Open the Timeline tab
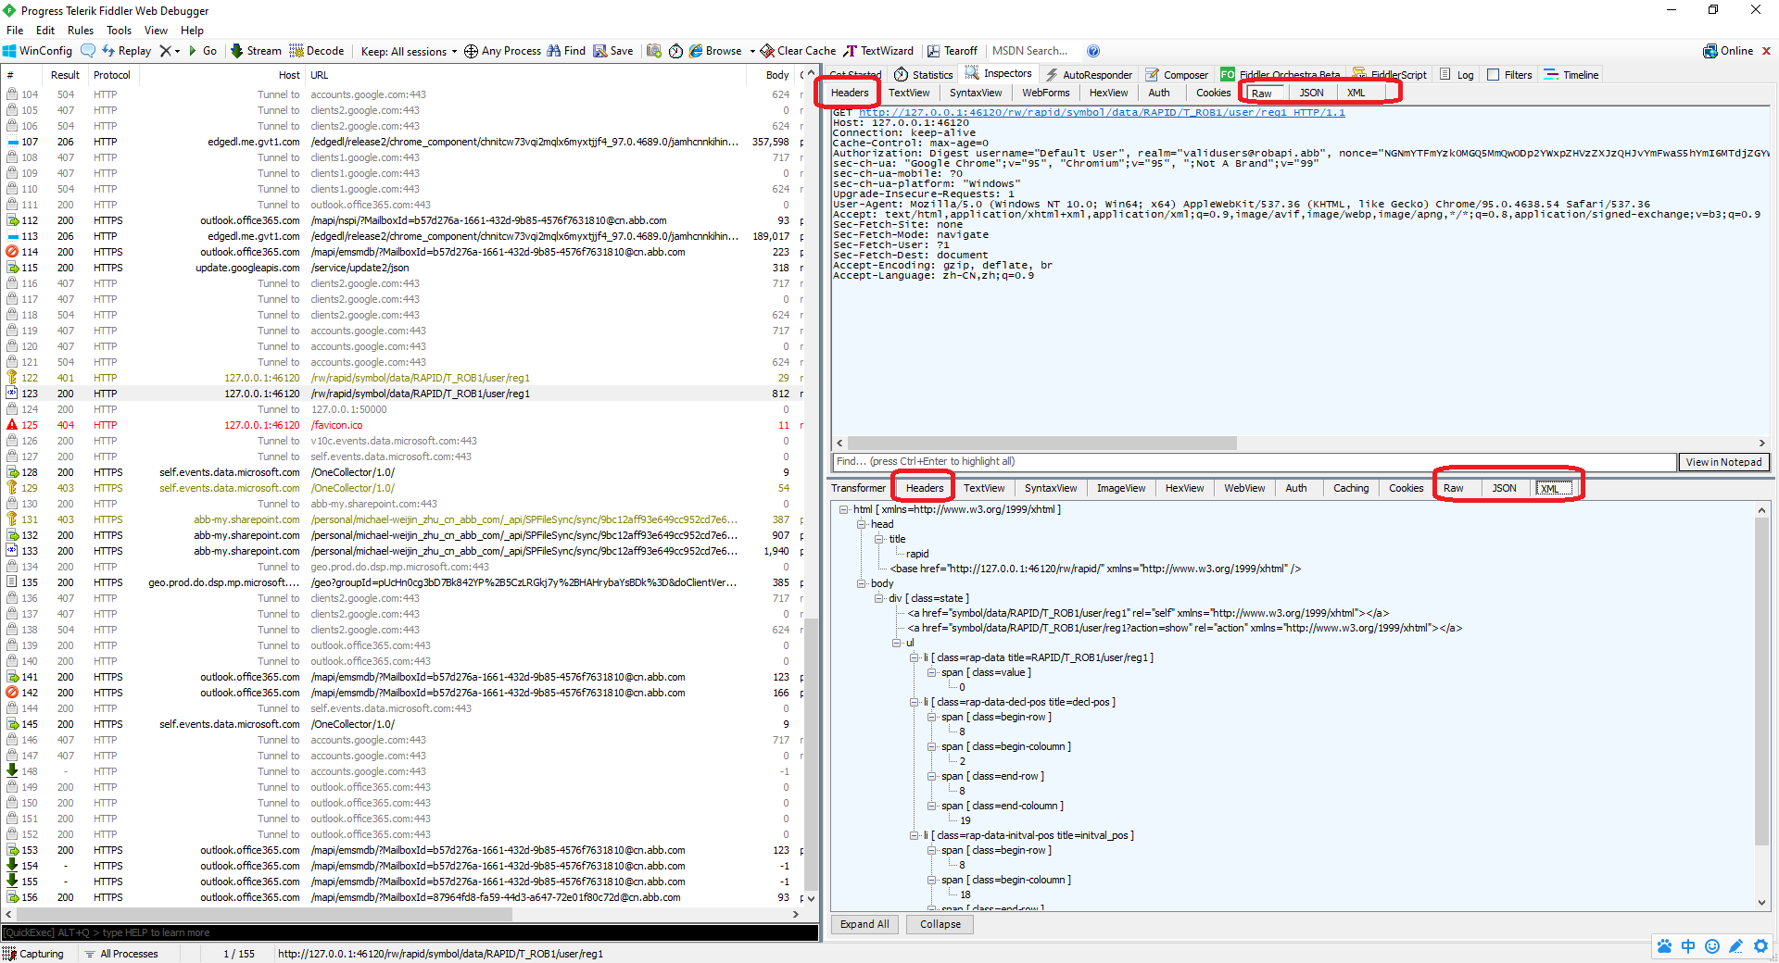 click(x=1571, y=75)
